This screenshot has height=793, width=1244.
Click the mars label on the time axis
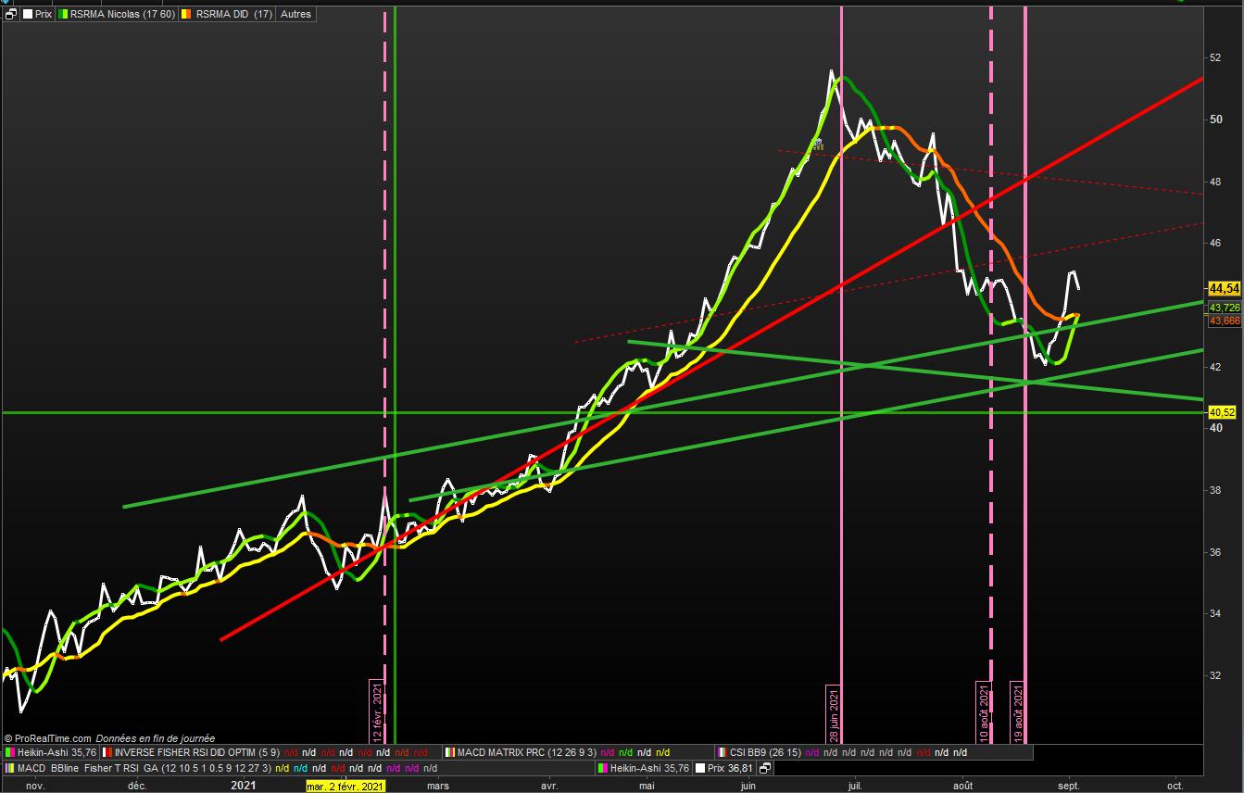(x=438, y=786)
